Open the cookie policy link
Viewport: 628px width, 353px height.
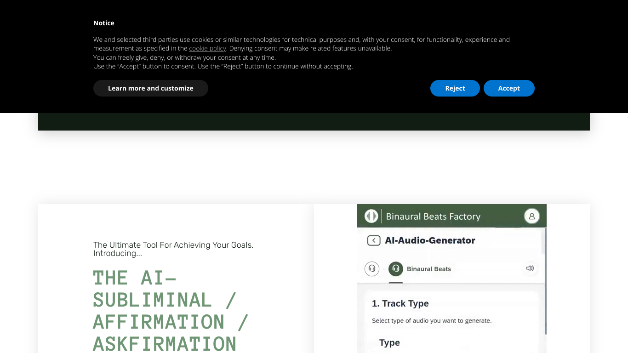coord(207,48)
